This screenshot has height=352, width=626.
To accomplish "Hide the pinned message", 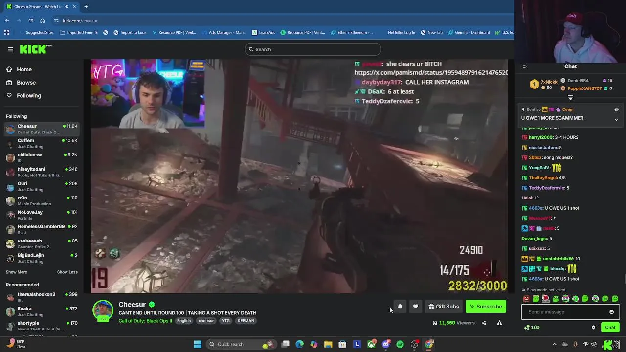I will (x=616, y=110).
